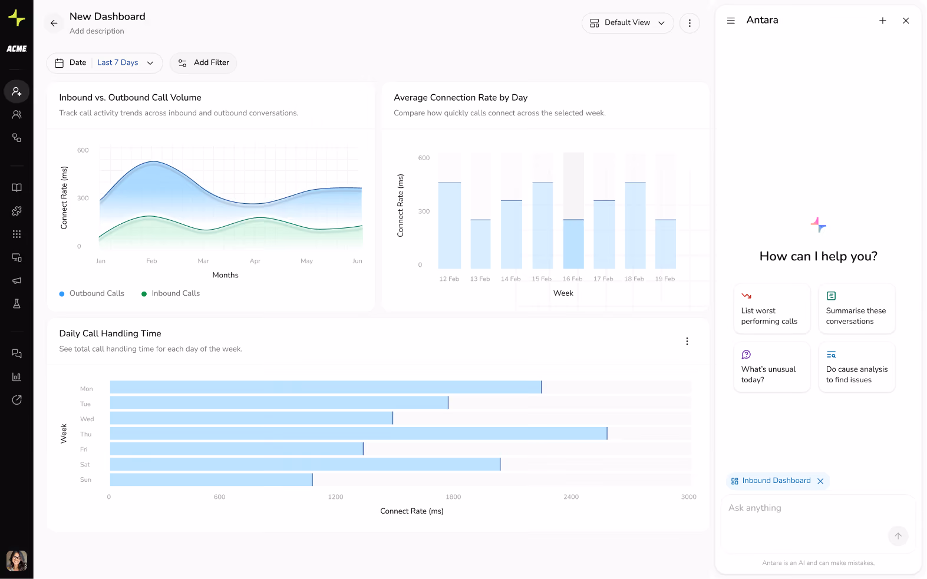This screenshot has width=927, height=579.
Task: Open the Default View dropdown
Action: 628,23
